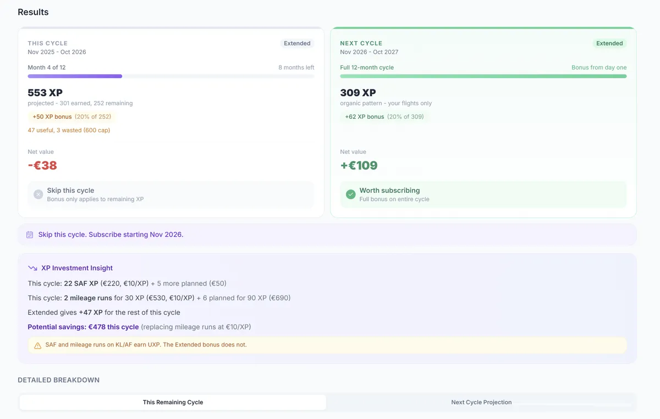The width and height of the screenshot is (660, 419).
Task: Collapse the Skip this cycle details panel
Action: 171,194
